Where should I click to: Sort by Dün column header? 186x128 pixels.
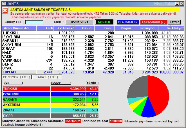coord(104,28)
